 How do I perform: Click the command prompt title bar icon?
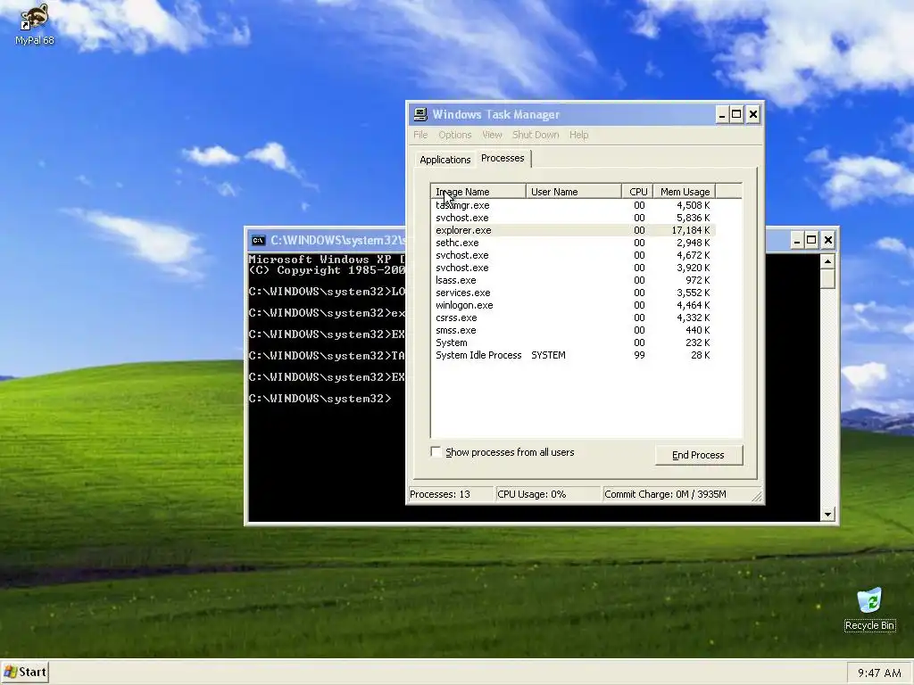[258, 240]
